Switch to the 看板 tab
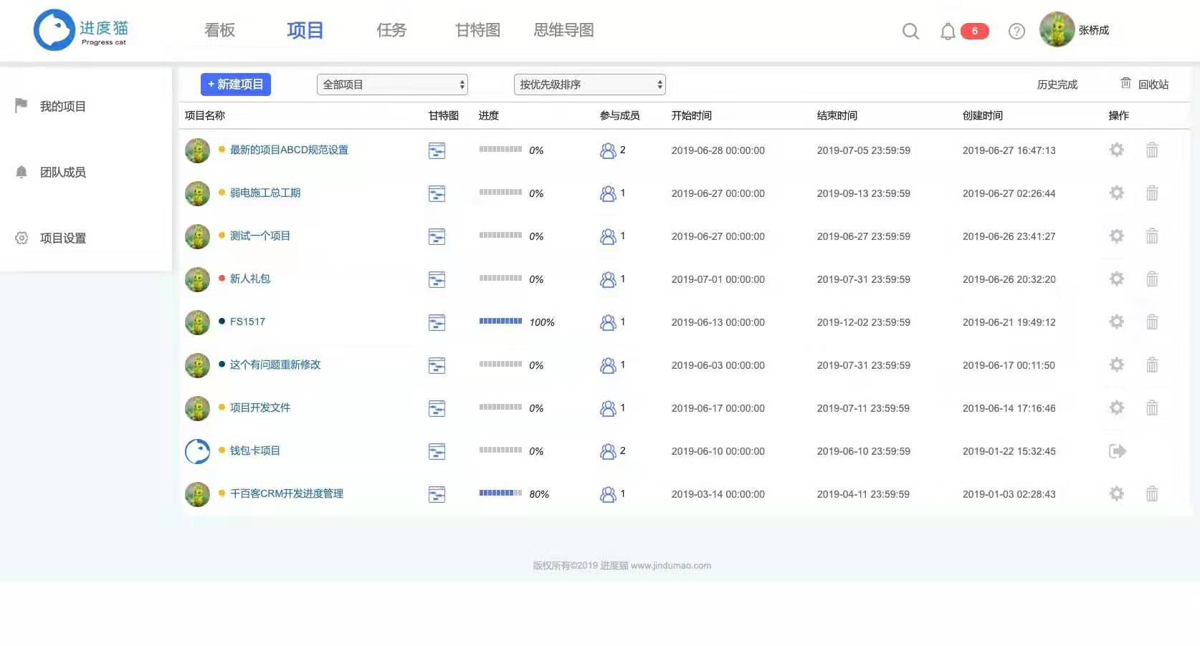 219,30
